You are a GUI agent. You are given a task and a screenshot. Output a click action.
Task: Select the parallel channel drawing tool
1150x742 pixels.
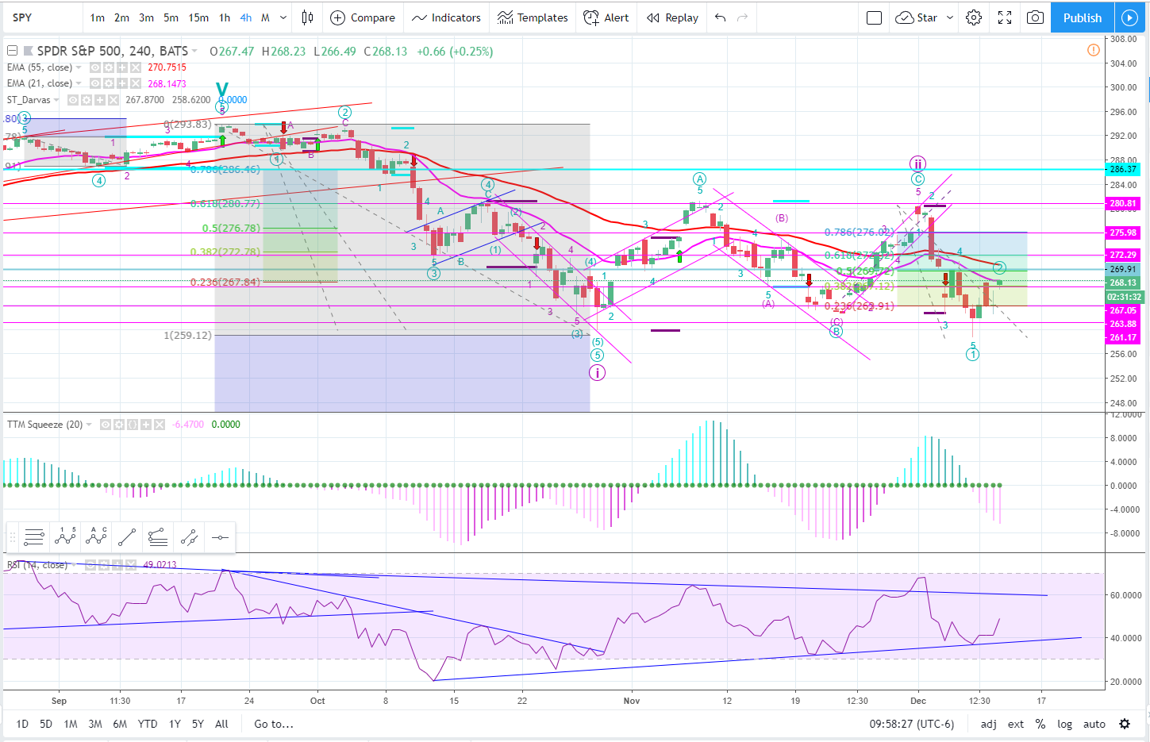point(189,537)
